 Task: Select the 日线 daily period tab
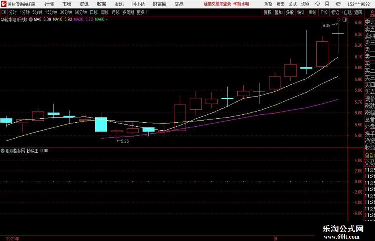tap(94, 12)
